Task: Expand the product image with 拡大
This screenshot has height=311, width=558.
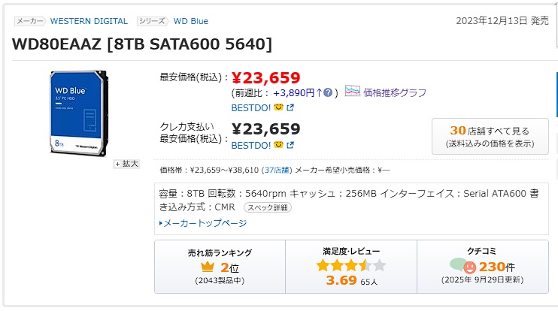Action: [126, 164]
